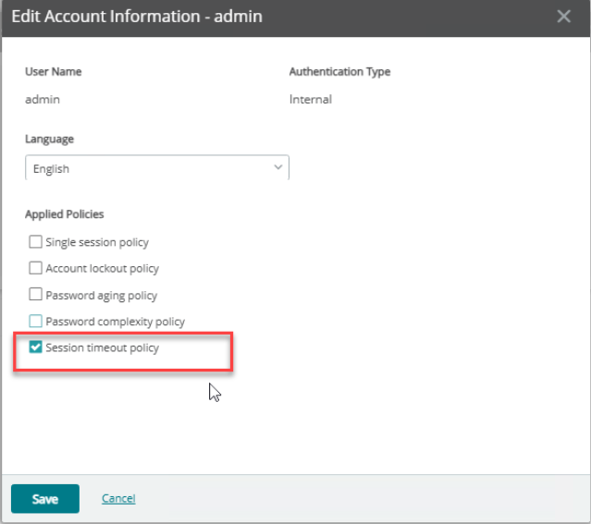Click the dialog title bar text
This screenshot has height=524, width=591.
[137, 17]
